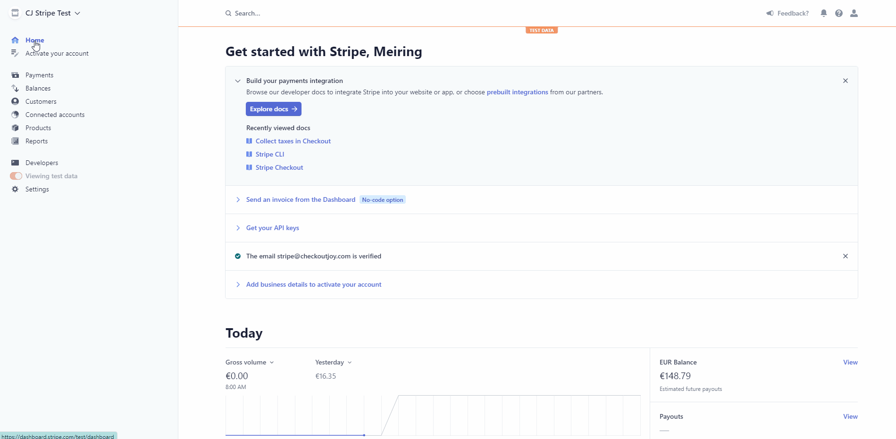Click the Reports chart icon
The image size is (896, 439).
[15, 141]
